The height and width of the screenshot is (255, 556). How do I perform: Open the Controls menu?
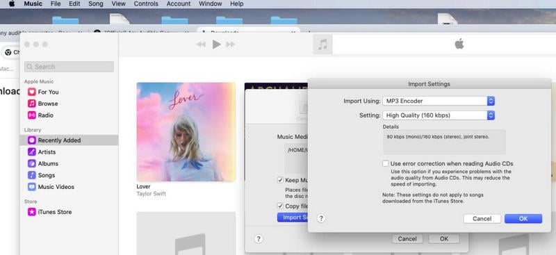146,4
